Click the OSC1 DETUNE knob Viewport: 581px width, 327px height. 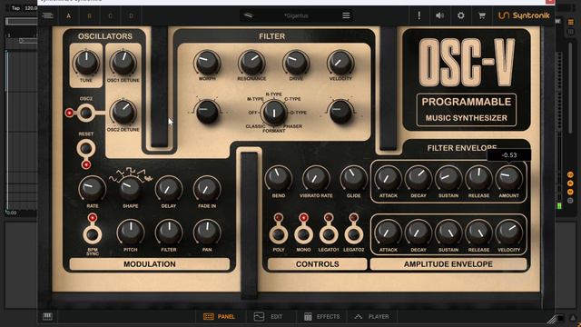(x=123, y=63)
